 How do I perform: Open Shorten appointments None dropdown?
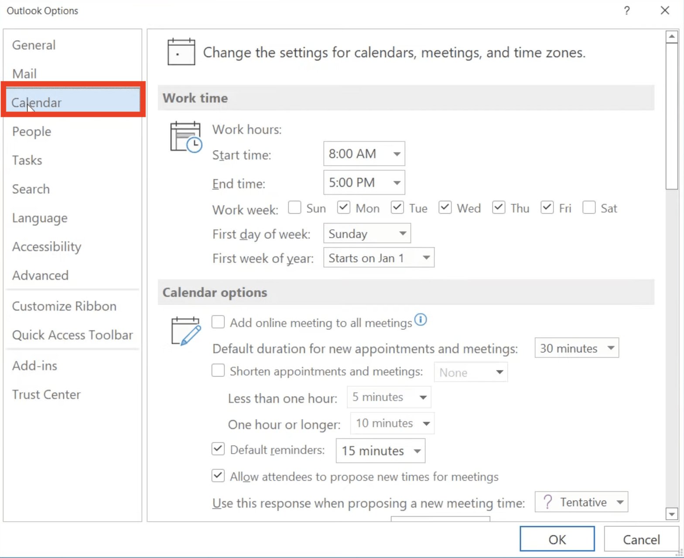tap(471, 372)
